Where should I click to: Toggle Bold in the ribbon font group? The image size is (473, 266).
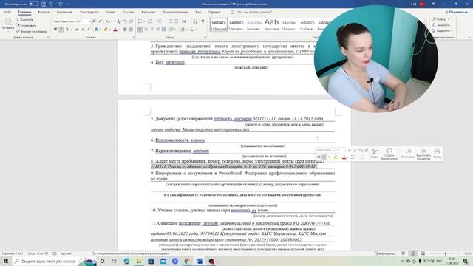55,30
